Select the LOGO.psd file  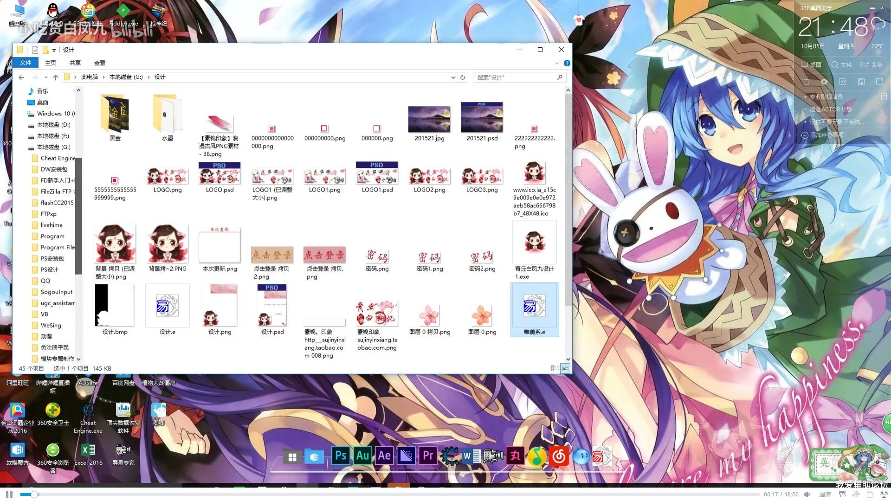pos(220,178)
